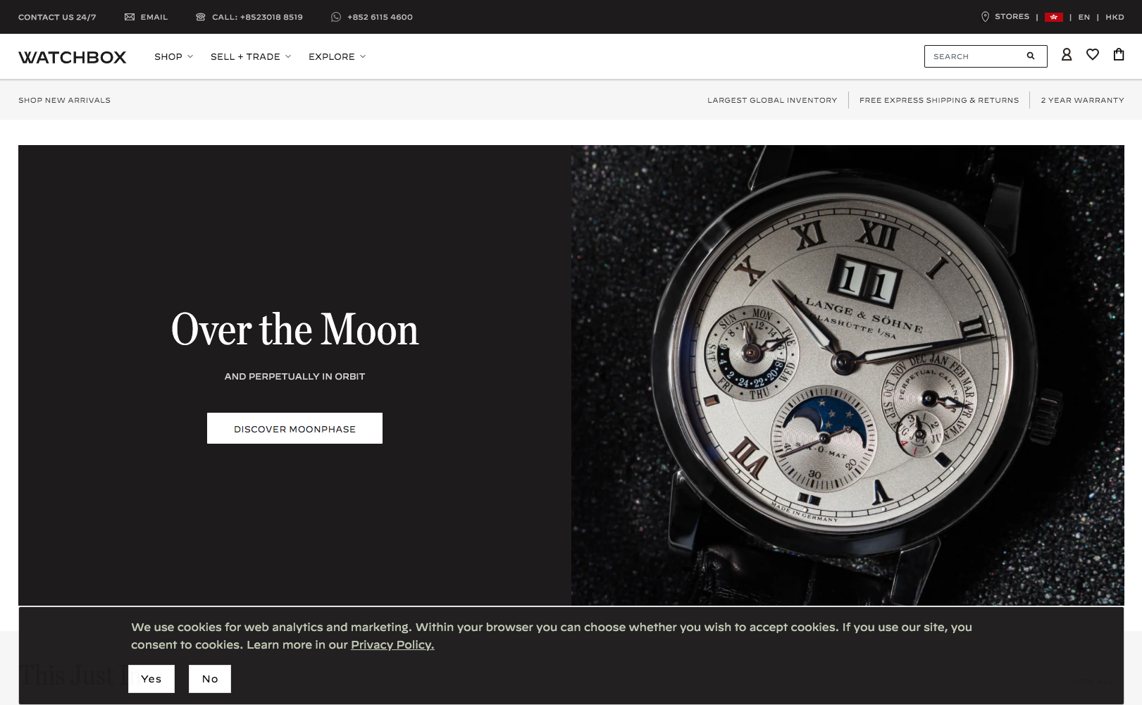
Task: Click the telephone call icon
Action: (201, 17)
